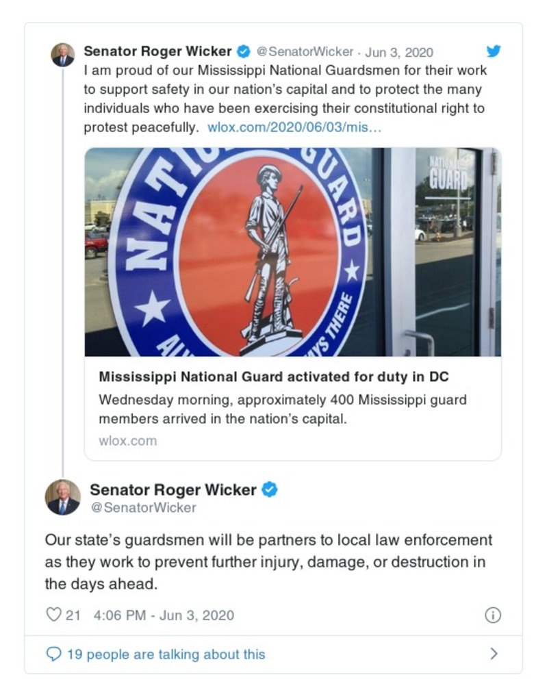Expand the conversation with right chevron arrow

(x=494, y=654)
